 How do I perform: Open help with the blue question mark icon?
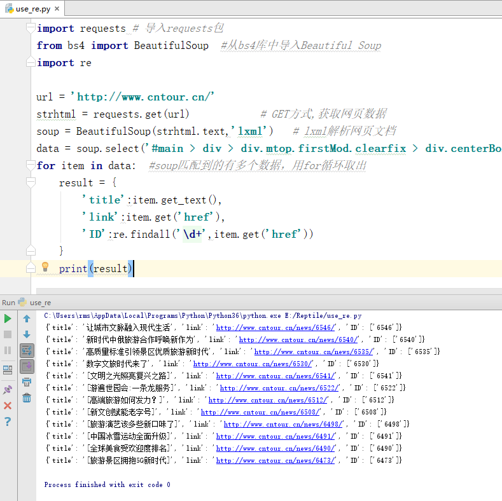[x=8, y=422]
